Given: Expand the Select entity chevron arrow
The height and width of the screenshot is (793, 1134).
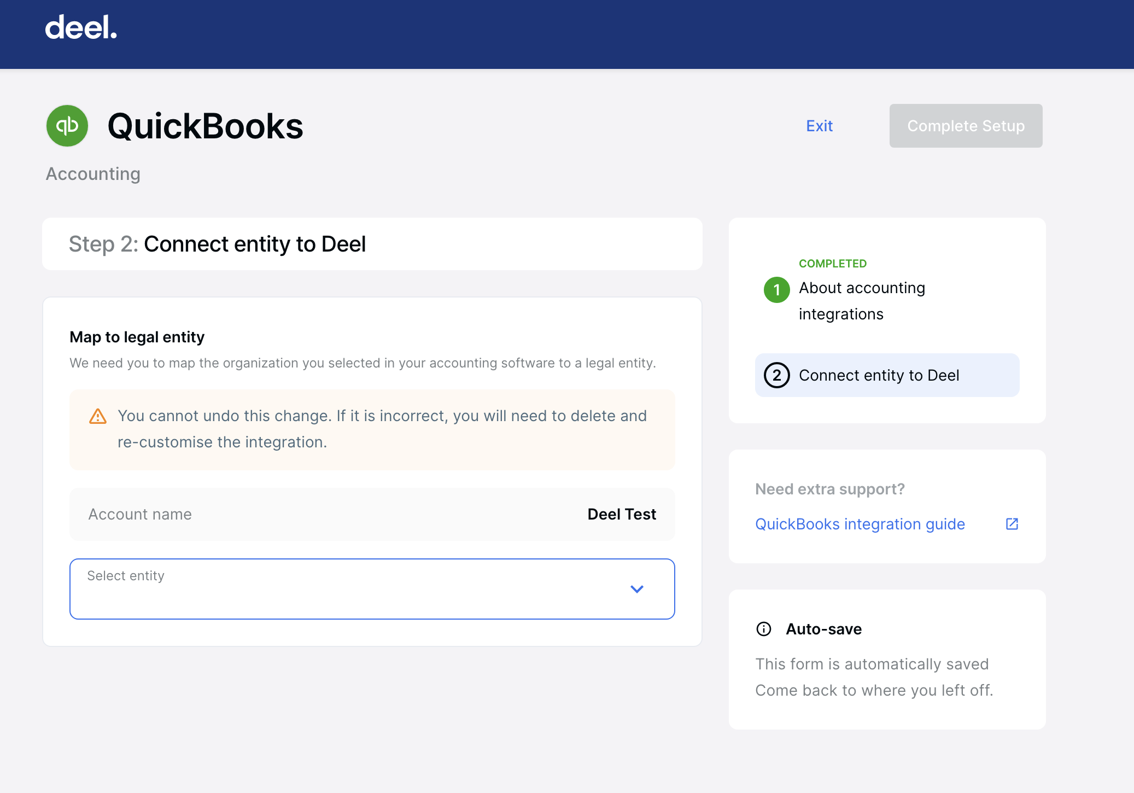Looking at the screenshot, I should 637,589.
